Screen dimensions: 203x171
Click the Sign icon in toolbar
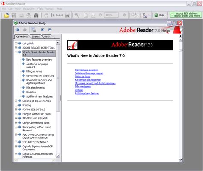(x=145, y=15)
